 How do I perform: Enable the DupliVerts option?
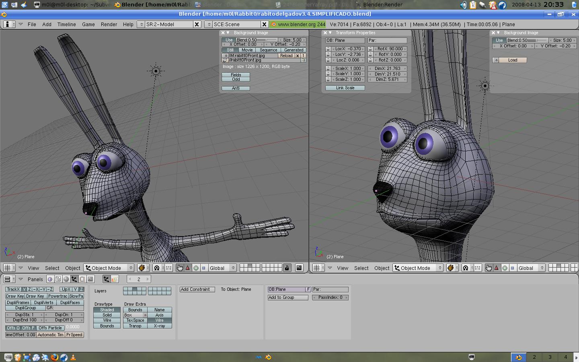(44, 303)
